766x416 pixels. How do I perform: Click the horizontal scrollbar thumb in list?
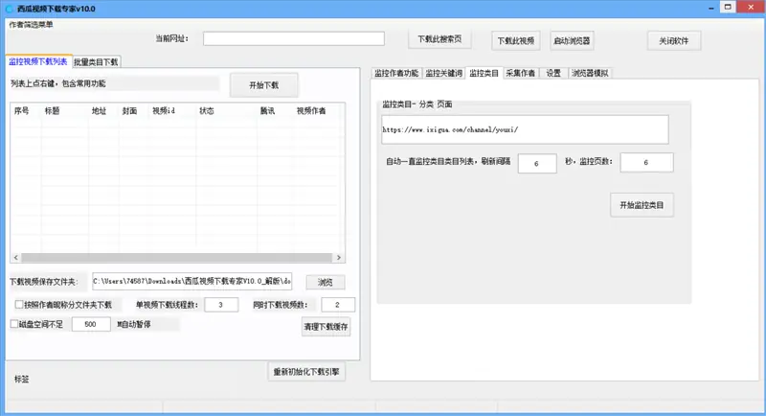[x=177, y=258]
